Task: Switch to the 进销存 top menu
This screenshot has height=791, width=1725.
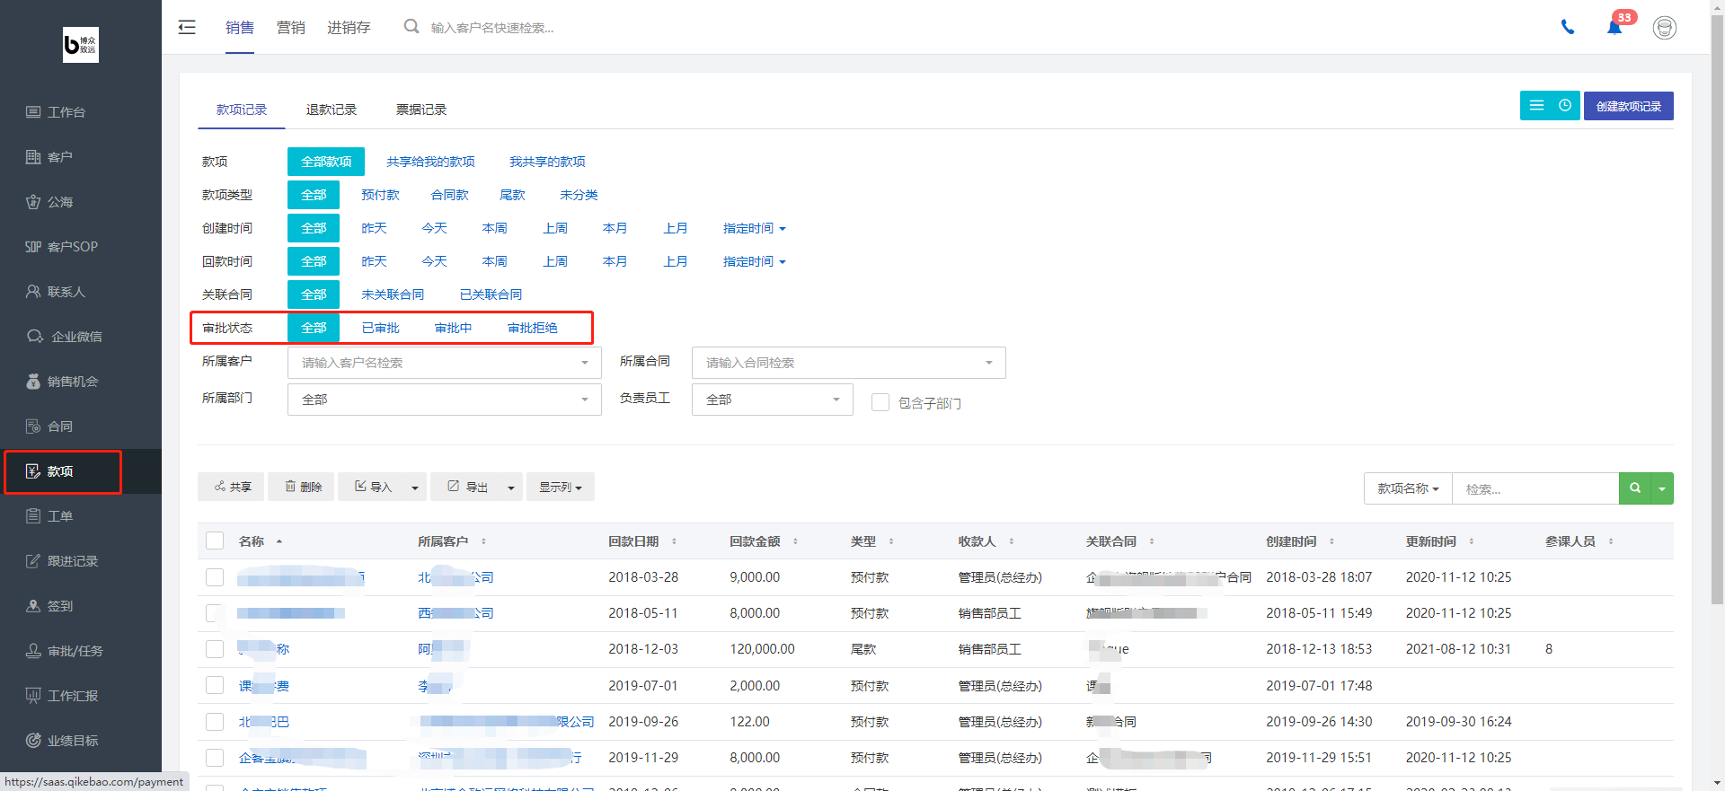Action: click(x=349, y=28)
